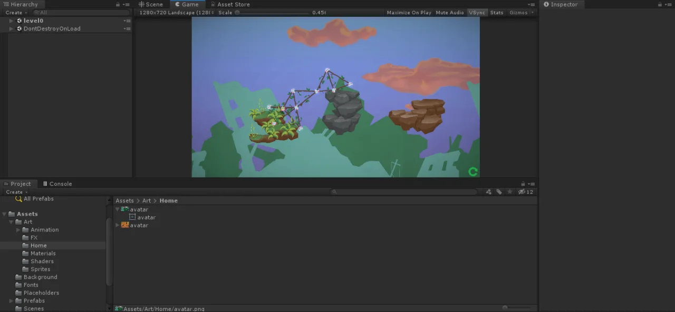This screenshot has width=675, height=312.
Task: Click Search by Label tag icon
Action: click(x=499, y=192)
